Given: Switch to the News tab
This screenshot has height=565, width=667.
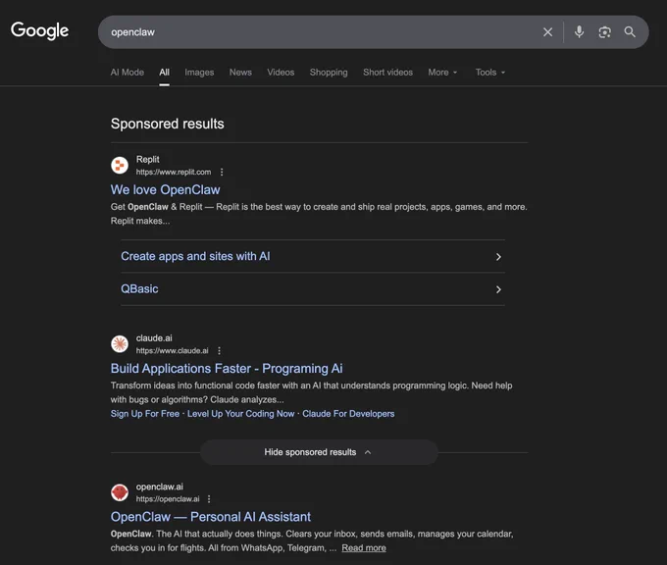Looking at the screenshot, I should 240,73.
